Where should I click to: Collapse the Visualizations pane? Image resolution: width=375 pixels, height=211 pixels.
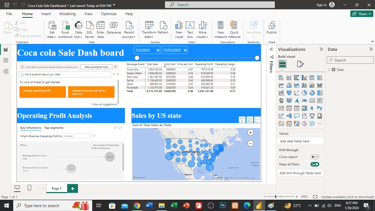[321, 49]
